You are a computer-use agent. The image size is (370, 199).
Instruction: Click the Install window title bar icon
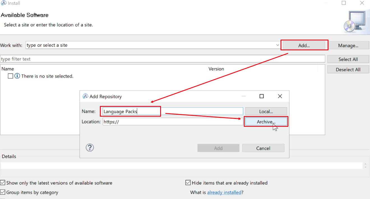click(x=4, y=3)
